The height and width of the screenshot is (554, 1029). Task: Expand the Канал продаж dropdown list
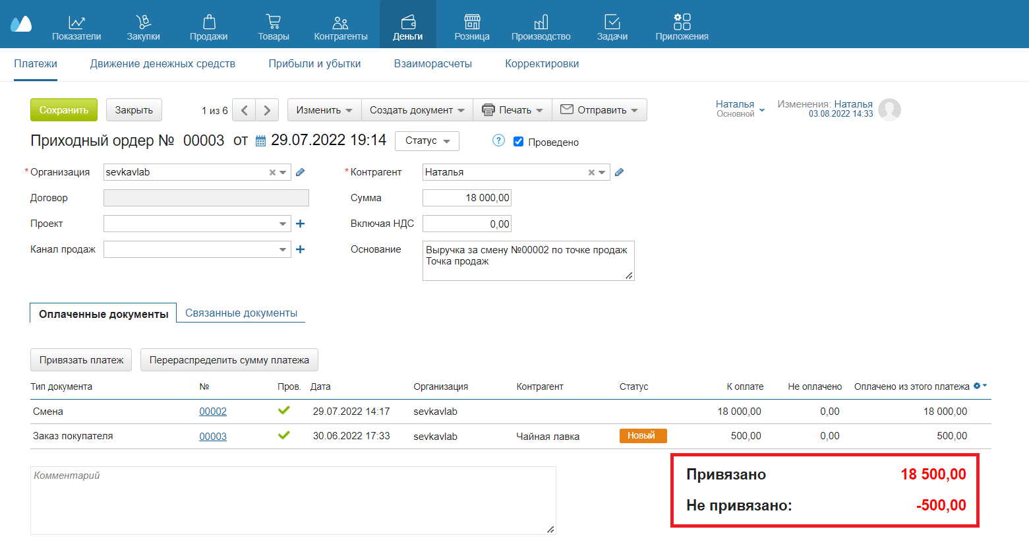pos(283,249)
